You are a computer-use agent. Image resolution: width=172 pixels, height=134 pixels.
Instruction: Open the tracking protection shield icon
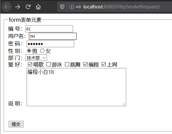coord(62,7)
